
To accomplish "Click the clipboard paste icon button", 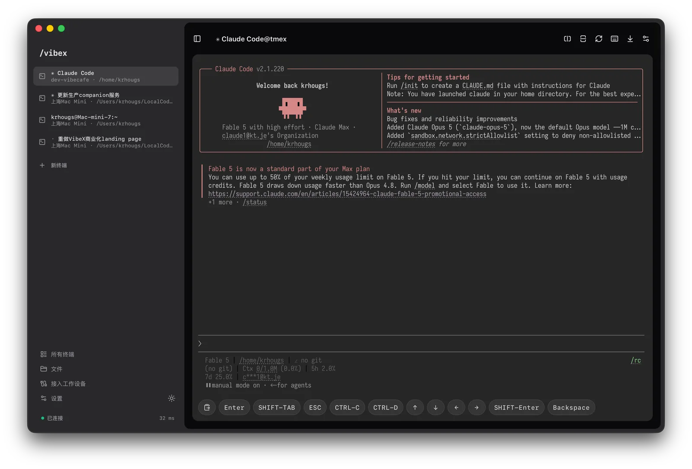I will tap(207, 407).
